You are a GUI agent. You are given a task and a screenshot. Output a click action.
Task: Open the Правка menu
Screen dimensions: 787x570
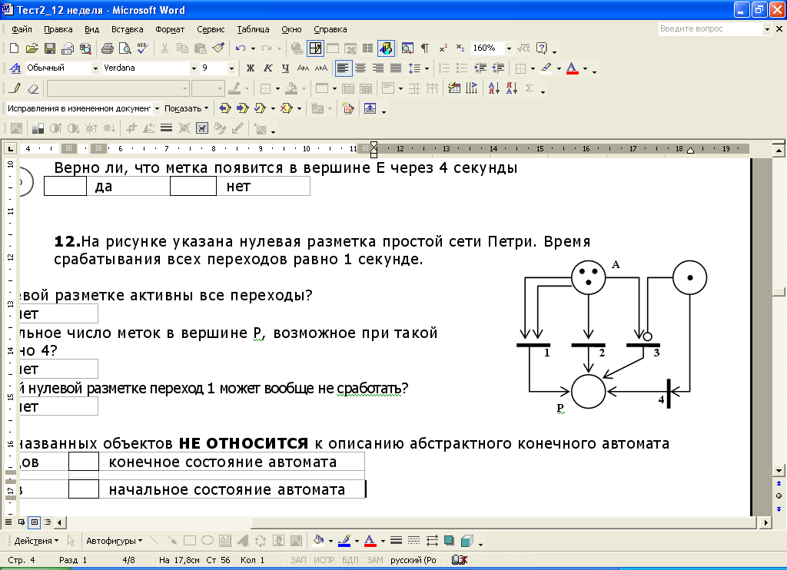(58, 30)
